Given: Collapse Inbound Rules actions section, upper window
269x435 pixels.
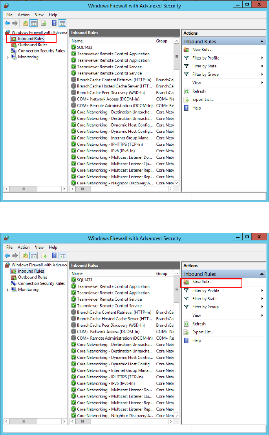Looking at the screenshot, I should click(262, 42).
